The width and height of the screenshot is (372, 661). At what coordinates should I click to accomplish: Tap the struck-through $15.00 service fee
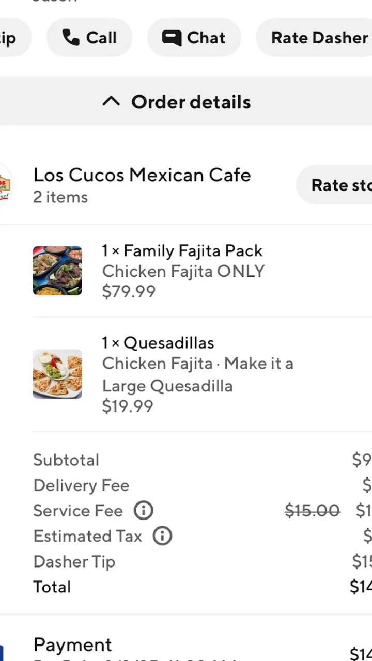(x=313, y=511)
